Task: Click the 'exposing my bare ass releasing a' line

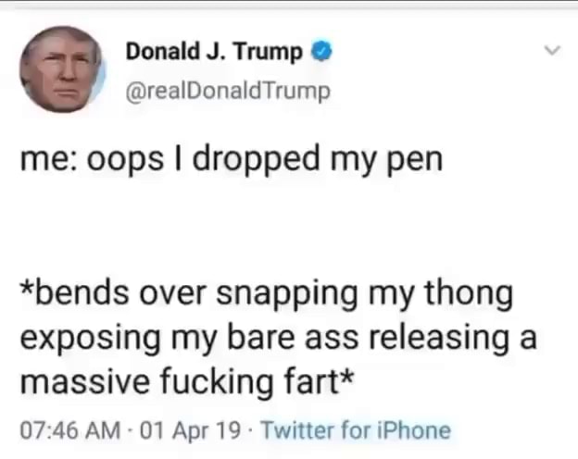Action: [278, 339]
